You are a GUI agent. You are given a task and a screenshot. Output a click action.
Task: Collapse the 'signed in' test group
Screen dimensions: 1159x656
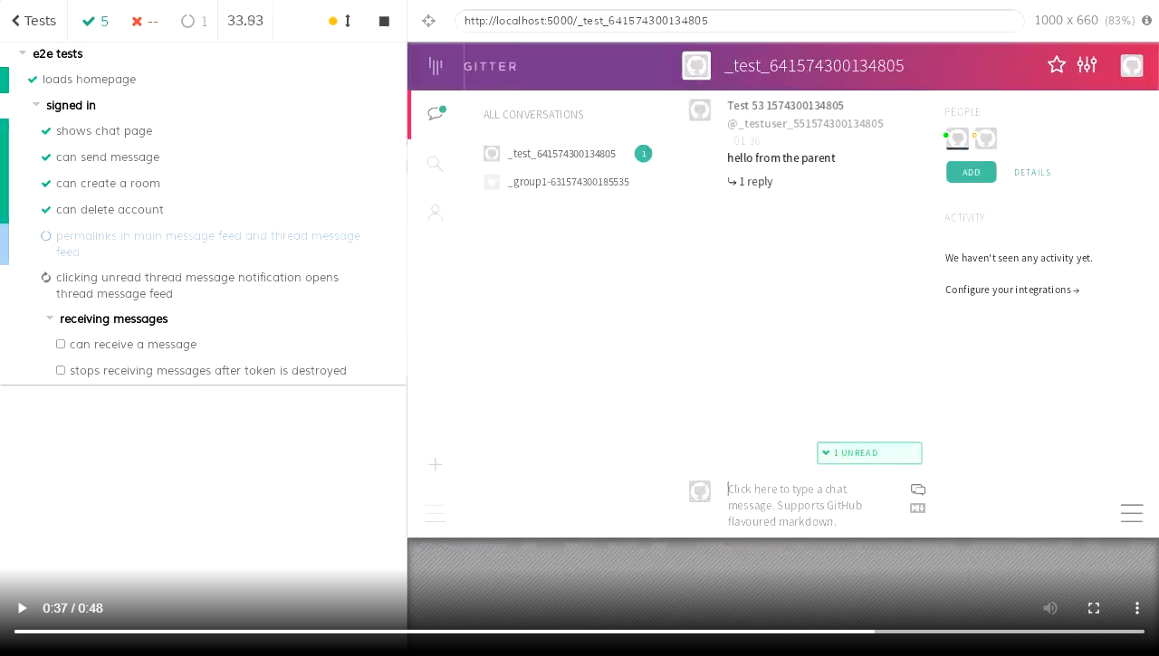(36, 105)
